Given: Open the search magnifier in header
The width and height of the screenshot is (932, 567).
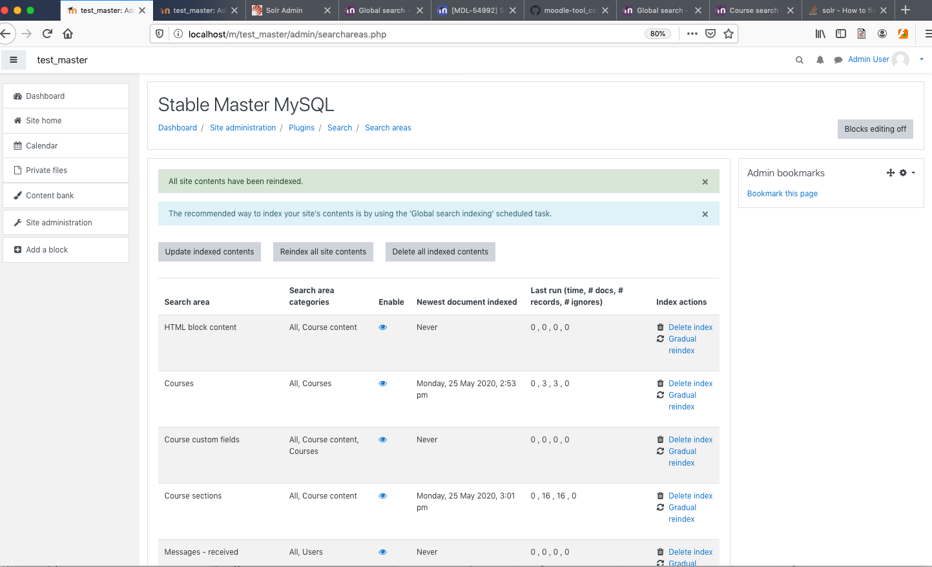Looking at the screenshot, I should pos(800,60).
